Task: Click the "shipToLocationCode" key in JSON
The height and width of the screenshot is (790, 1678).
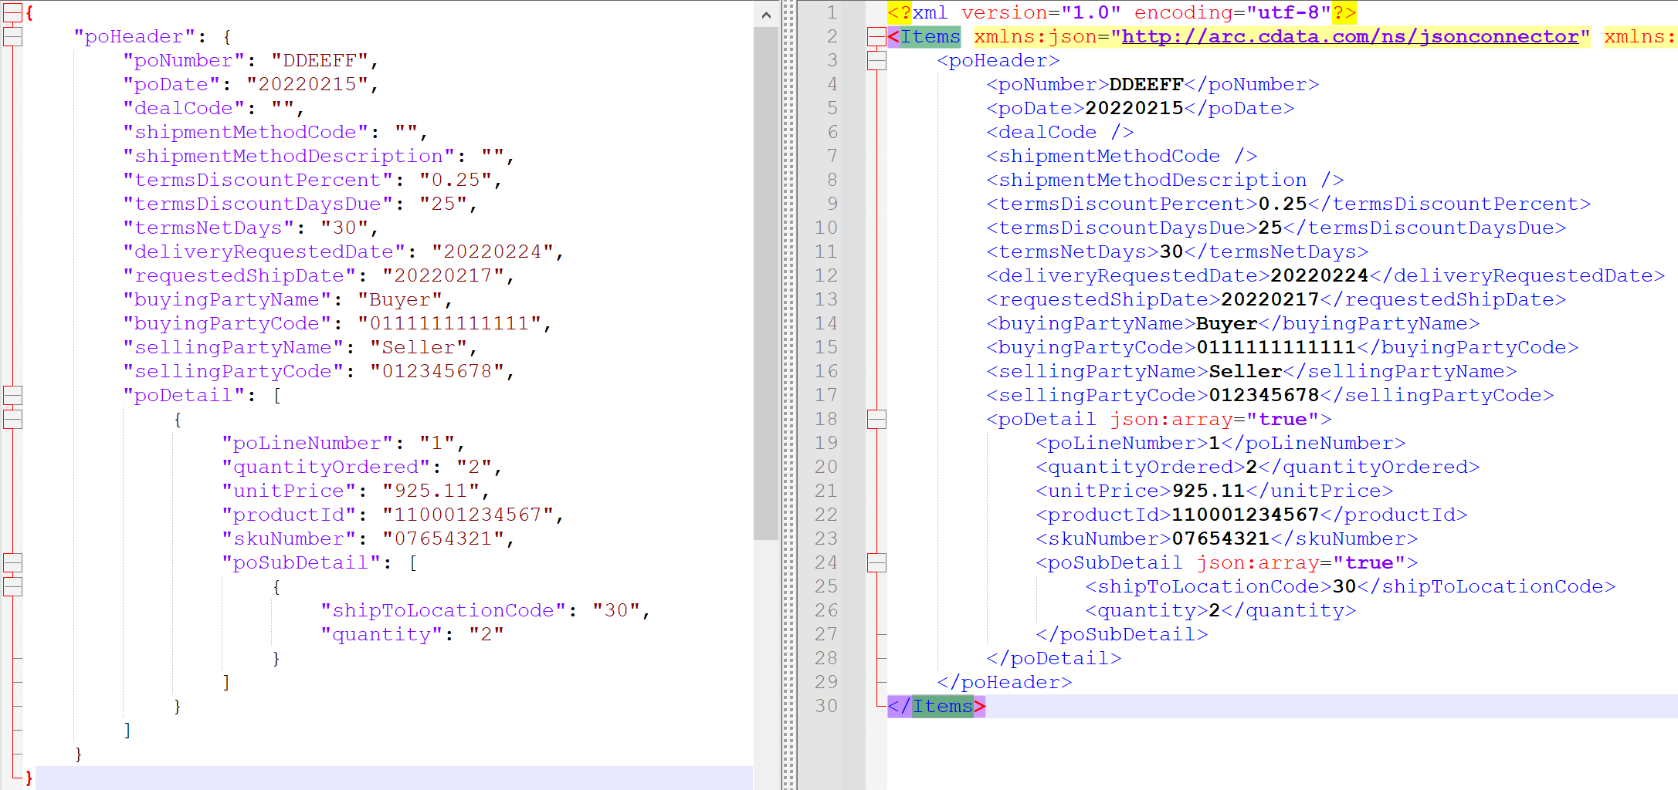Action: 443,610
